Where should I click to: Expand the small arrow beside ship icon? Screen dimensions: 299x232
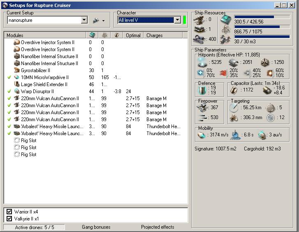pos(103,21)
